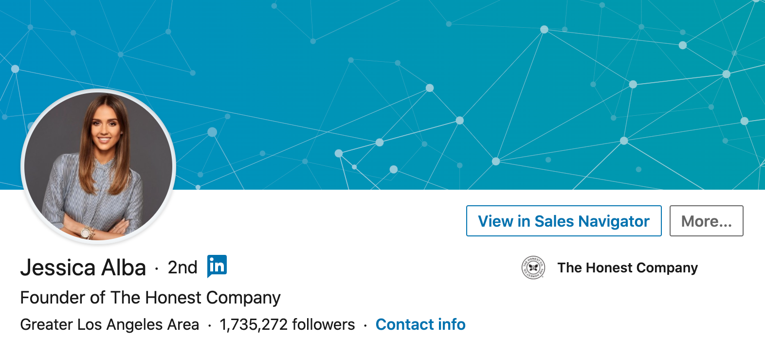Expand the More... options menu

pos(706,221)
